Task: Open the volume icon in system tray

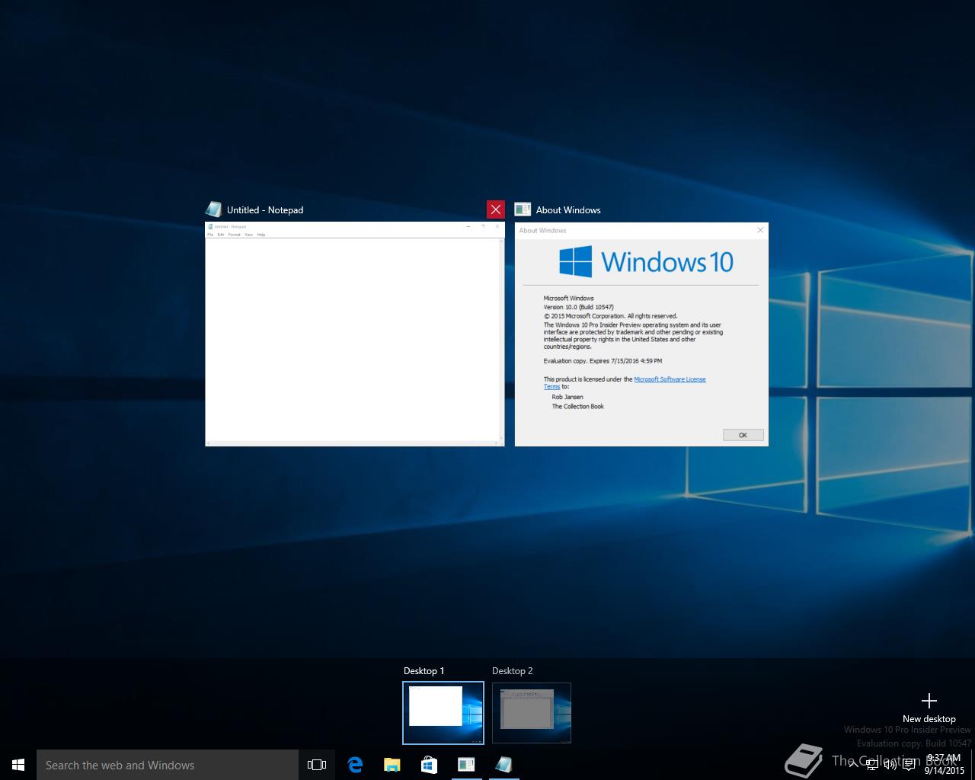Action: point(890,765)
